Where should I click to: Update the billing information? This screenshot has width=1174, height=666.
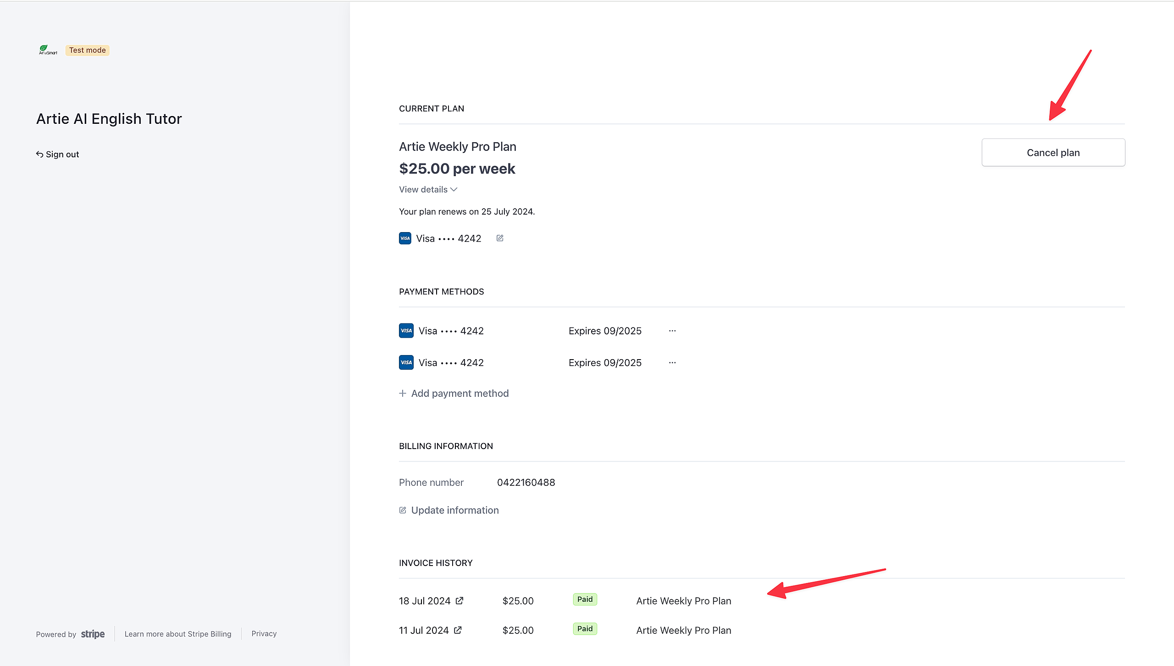coord(449,510)
